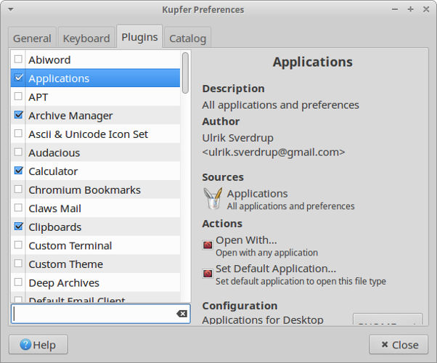The image size is (437, 363).
Task: Select the Plugins tab
Action: (x=139, y=37)
